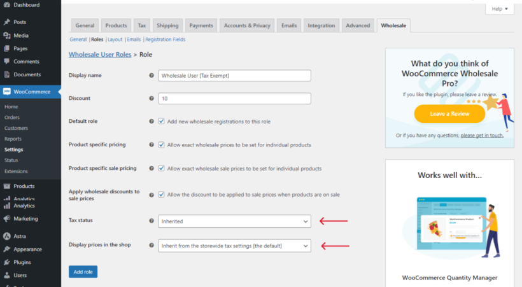Open Home in WooCommerce submenu
Screen dimensions: 522x287
pos(11,106)
